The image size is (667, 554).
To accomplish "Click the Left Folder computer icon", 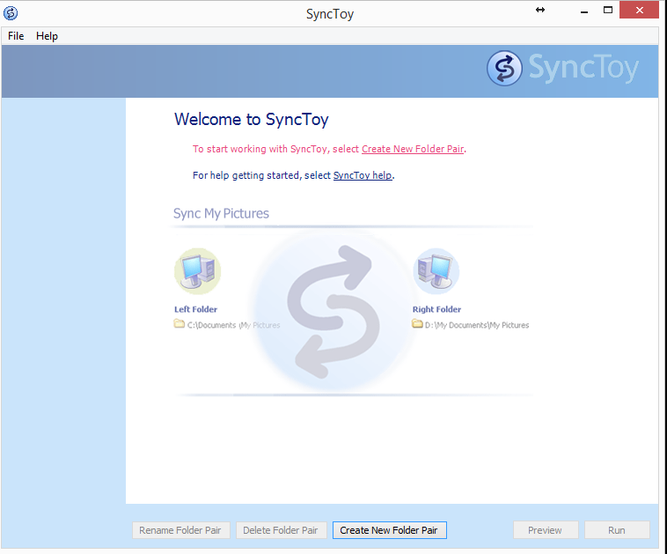I will pyautogui.click(x=197, y=271).
